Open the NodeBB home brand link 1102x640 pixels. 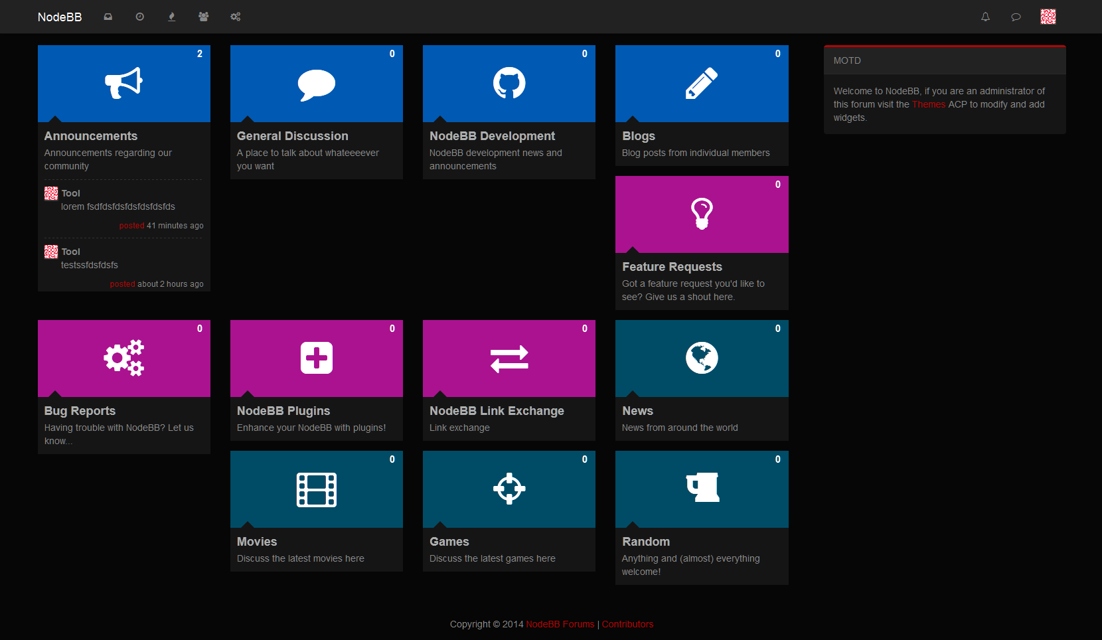60,17
